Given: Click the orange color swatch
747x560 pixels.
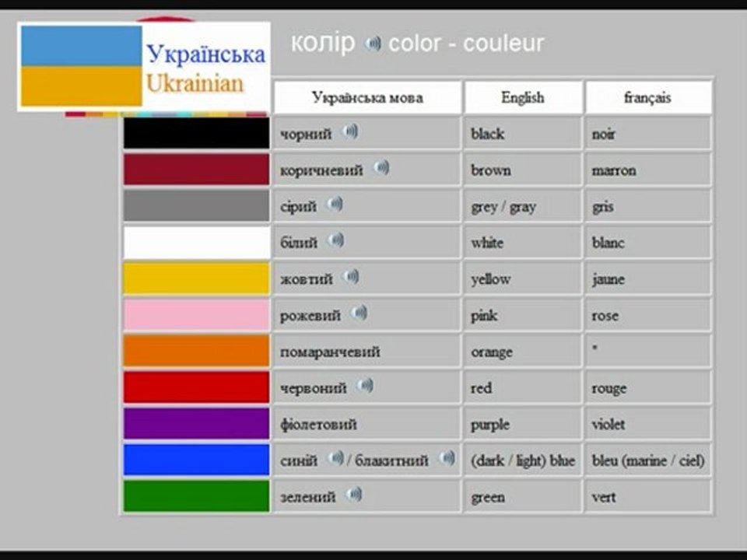Looking at the screenshot, I should click(196, 351).
